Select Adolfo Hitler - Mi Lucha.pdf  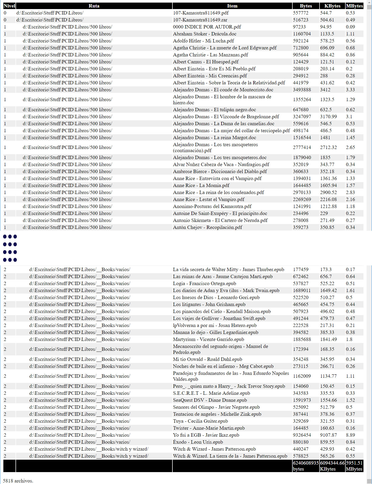pos(203,41)
